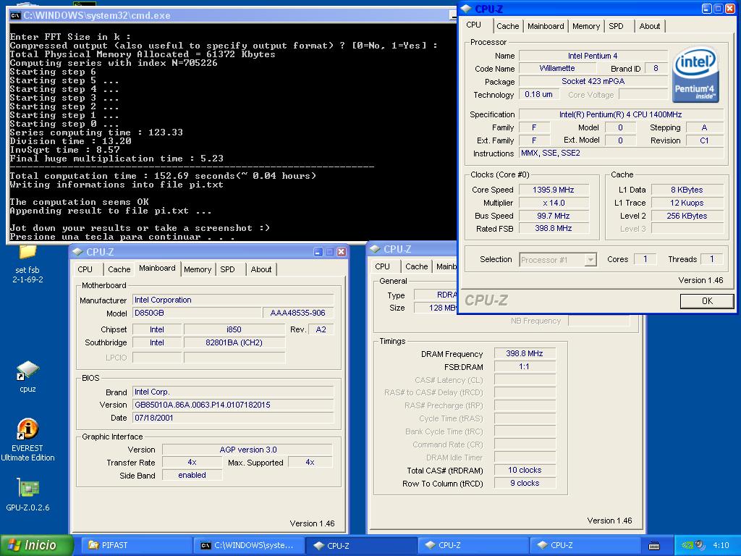
Task: Select the first CPU-Z taskbar button
Action: [360, 545]
